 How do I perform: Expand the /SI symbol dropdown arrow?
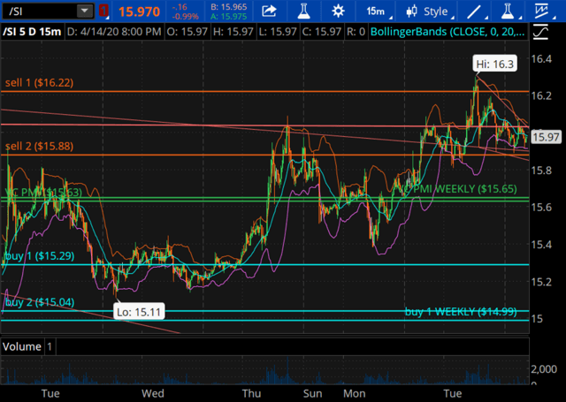point(85,11)
